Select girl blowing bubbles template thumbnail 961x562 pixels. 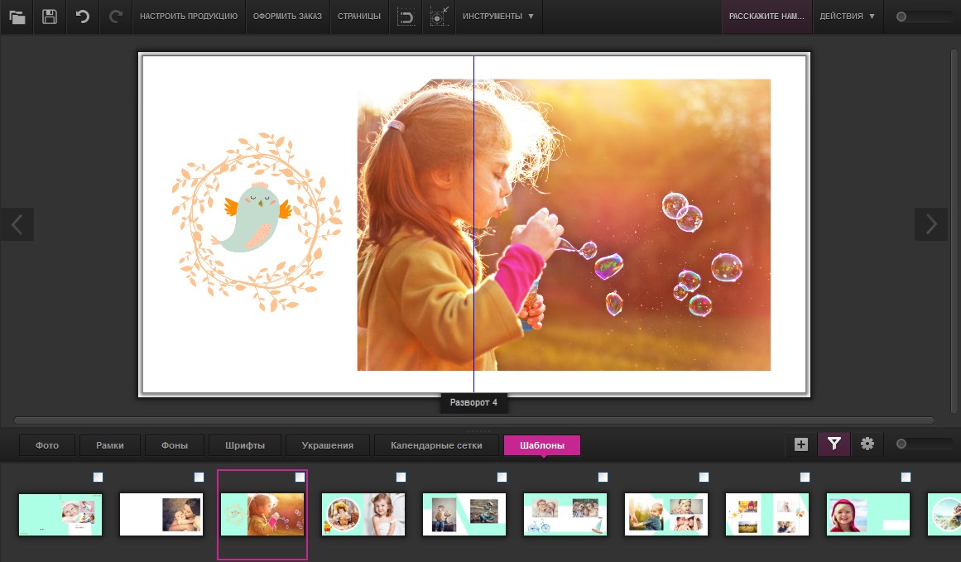point(262,514)
